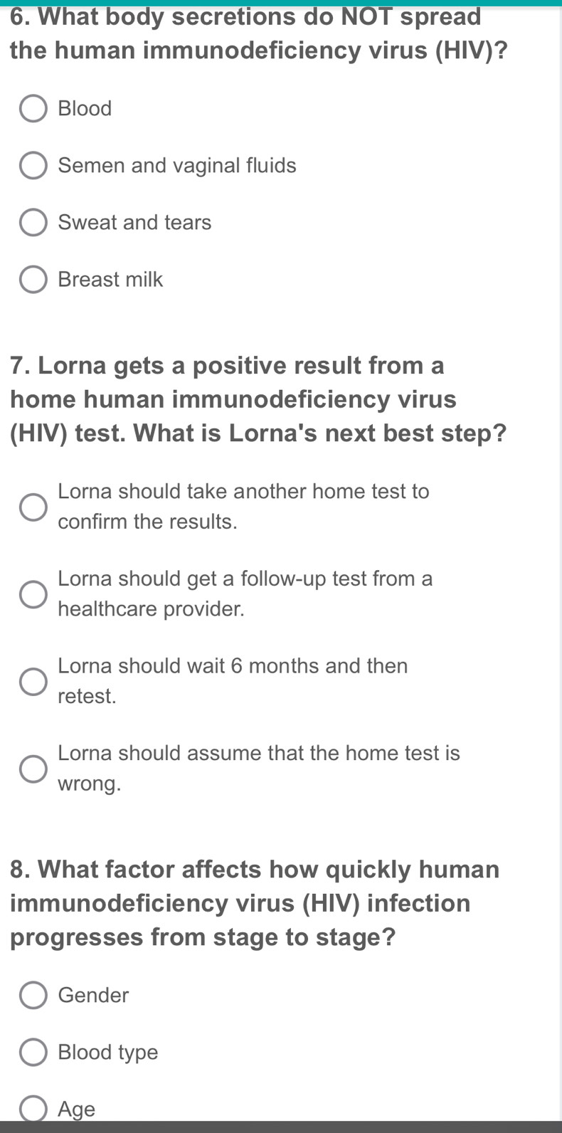Mark the "Breast milk" radio button
This screenshot has height=1133, width=562.
pyautogui.click(x=33, y=280)
